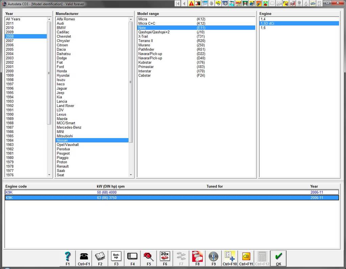Select year 2008 in the Year list

(x=26, y=37)
